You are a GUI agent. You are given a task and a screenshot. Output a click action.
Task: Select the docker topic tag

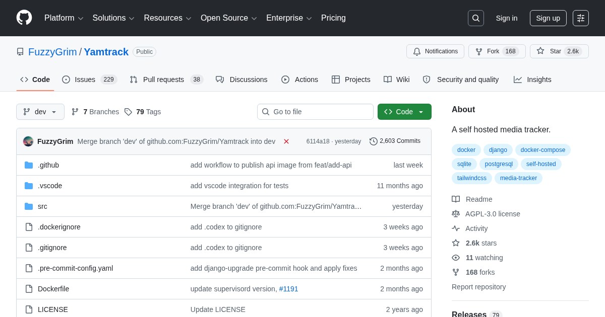(x=466, y=150)
